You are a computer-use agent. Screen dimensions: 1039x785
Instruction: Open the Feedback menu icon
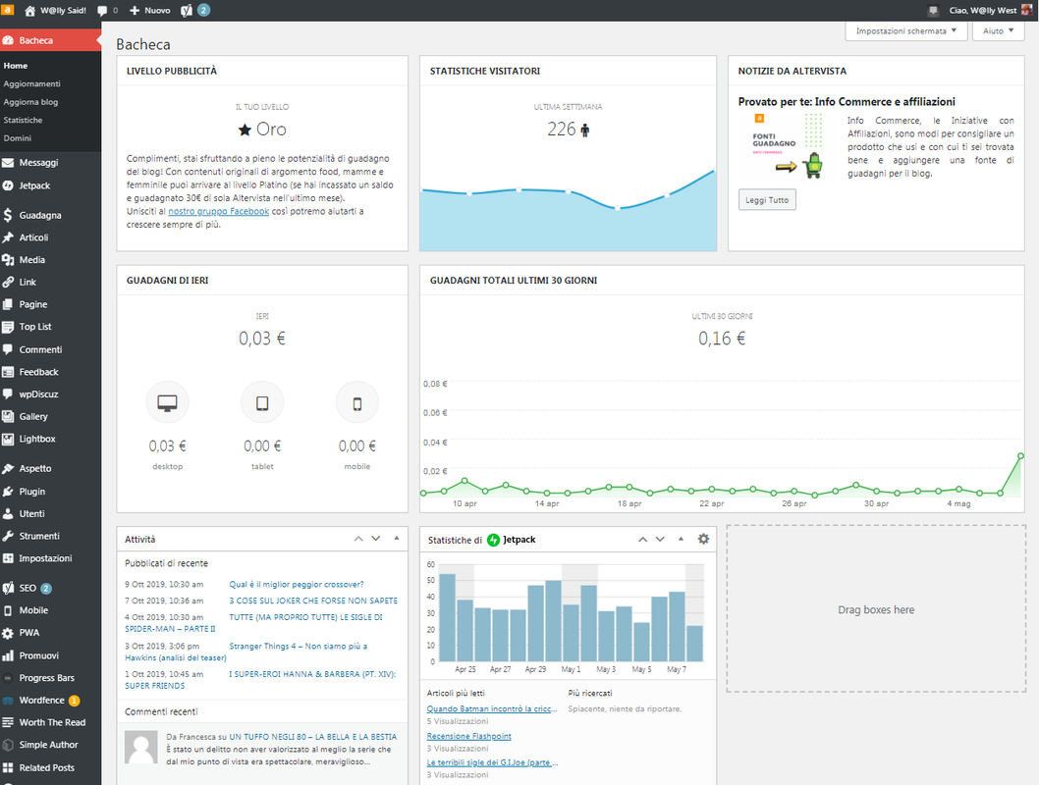[8, 372]
